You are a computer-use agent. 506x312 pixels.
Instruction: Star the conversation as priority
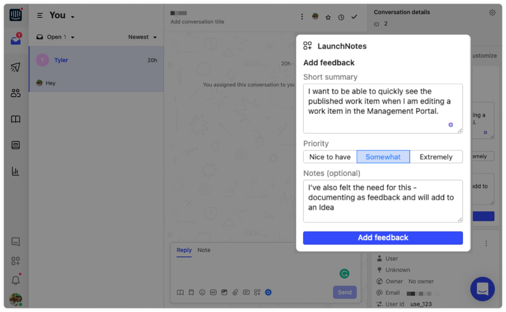click(x=328, y=17)
